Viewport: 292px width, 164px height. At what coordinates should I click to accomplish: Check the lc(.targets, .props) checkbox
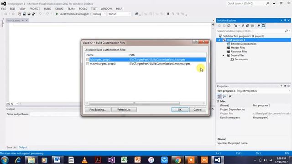(x=87, y=60)
